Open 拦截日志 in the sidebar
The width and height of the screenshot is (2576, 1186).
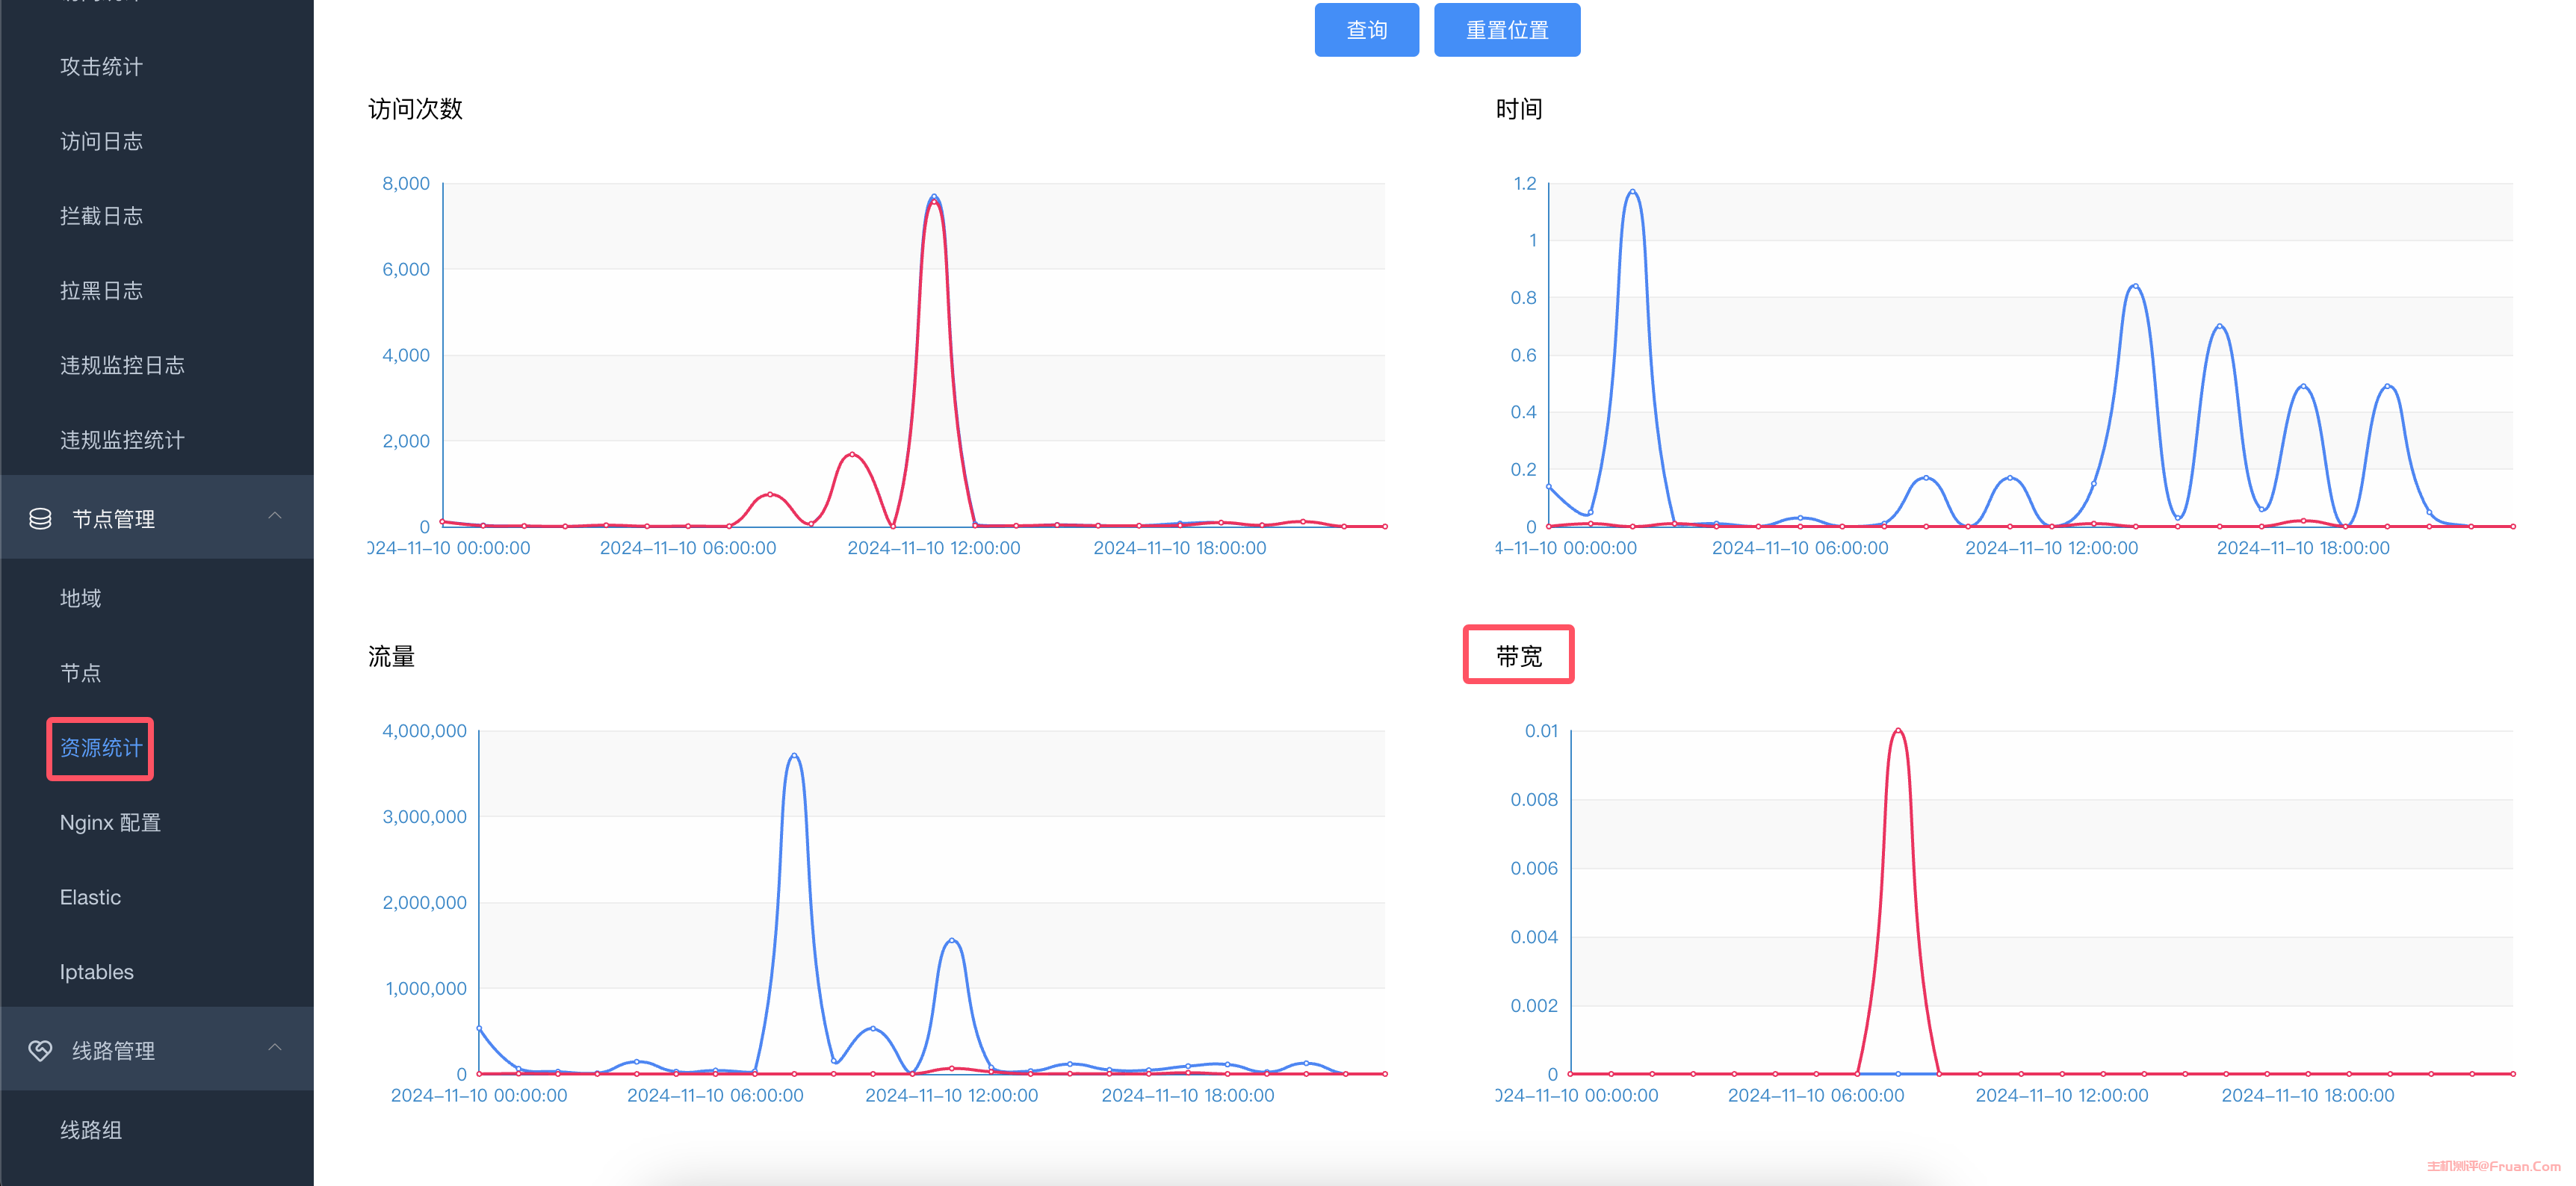101,216
